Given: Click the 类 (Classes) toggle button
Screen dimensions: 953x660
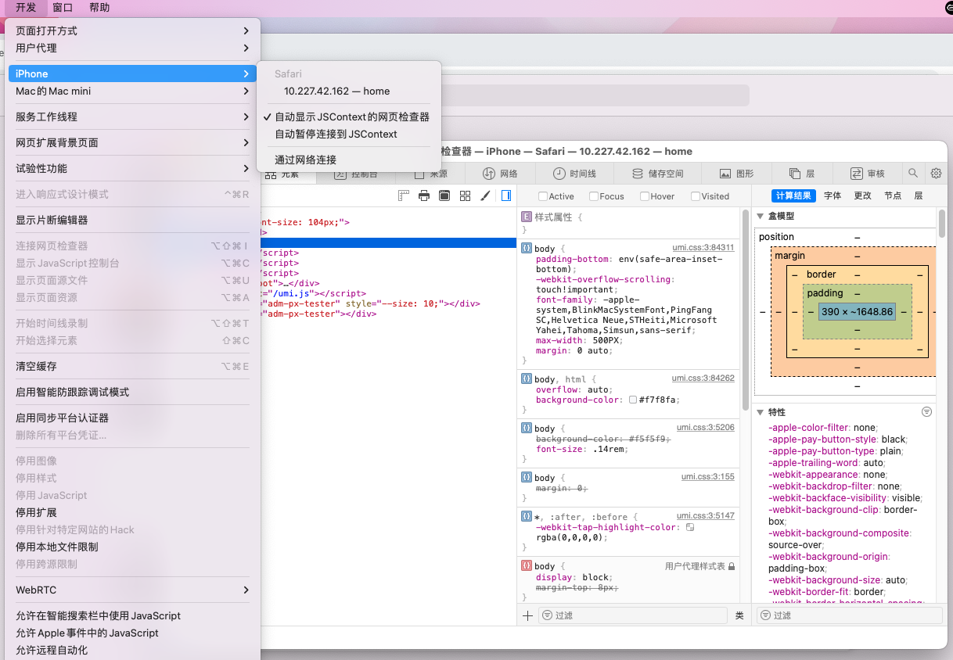Looking at the screenshot, I should pyautogui.click(x=739, y=615).
